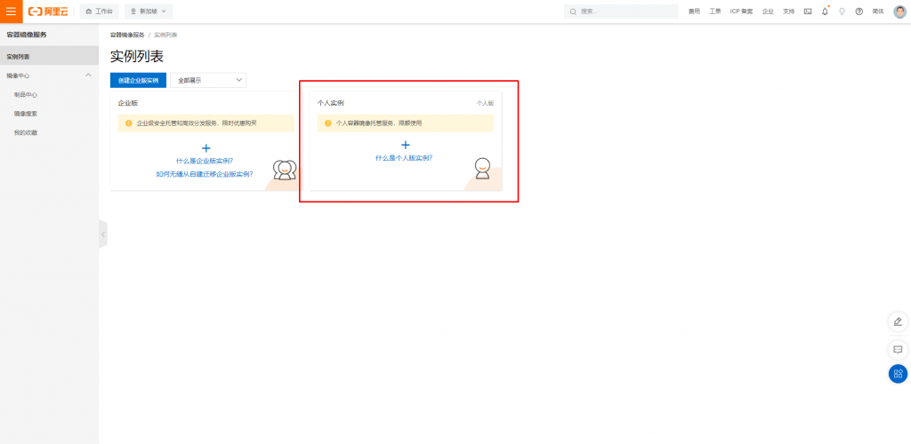Click the Alibaba Cloud logo
Image resolution: width=911 pixels, height=444 pixels.
click(48, 12)
